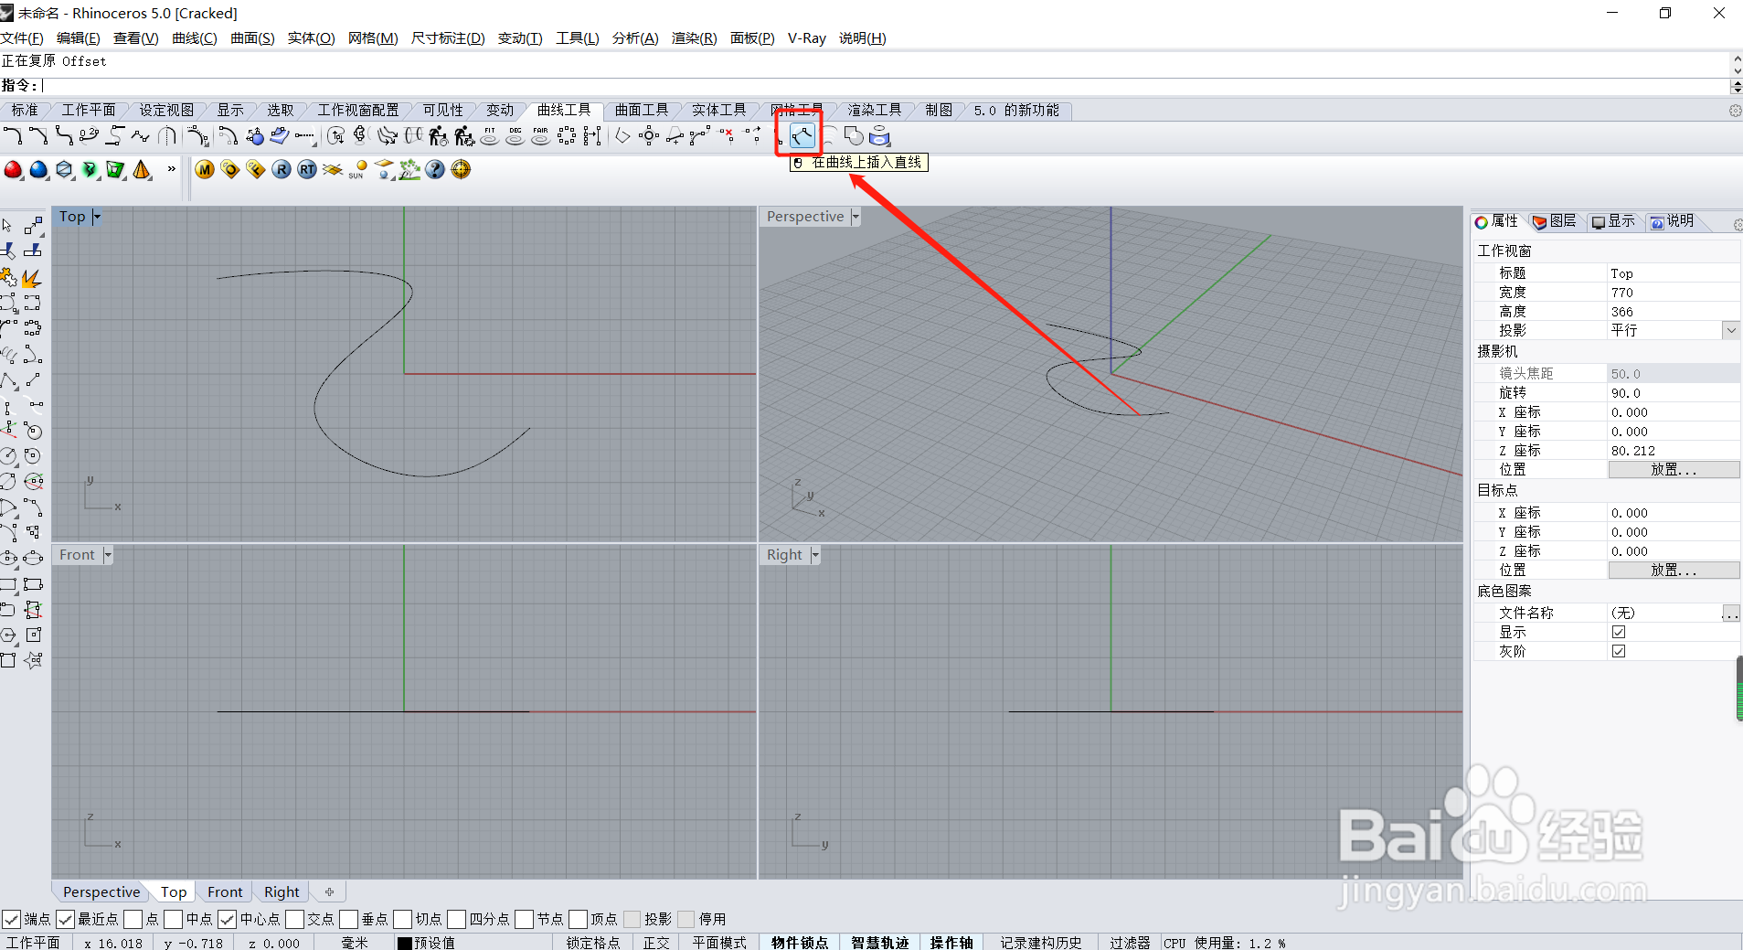Viewport: 1743px width, 950px height.
Task: Open the 投影 projection dropdown
Action: click(x=1731, y=330)
